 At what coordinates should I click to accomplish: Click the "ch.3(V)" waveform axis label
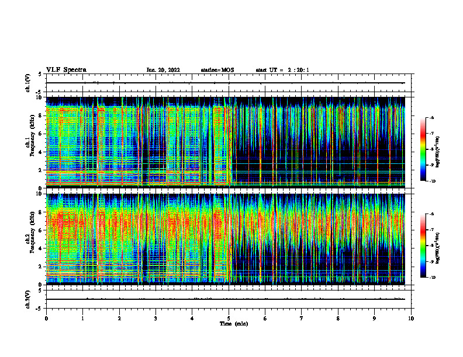point(28,299)
